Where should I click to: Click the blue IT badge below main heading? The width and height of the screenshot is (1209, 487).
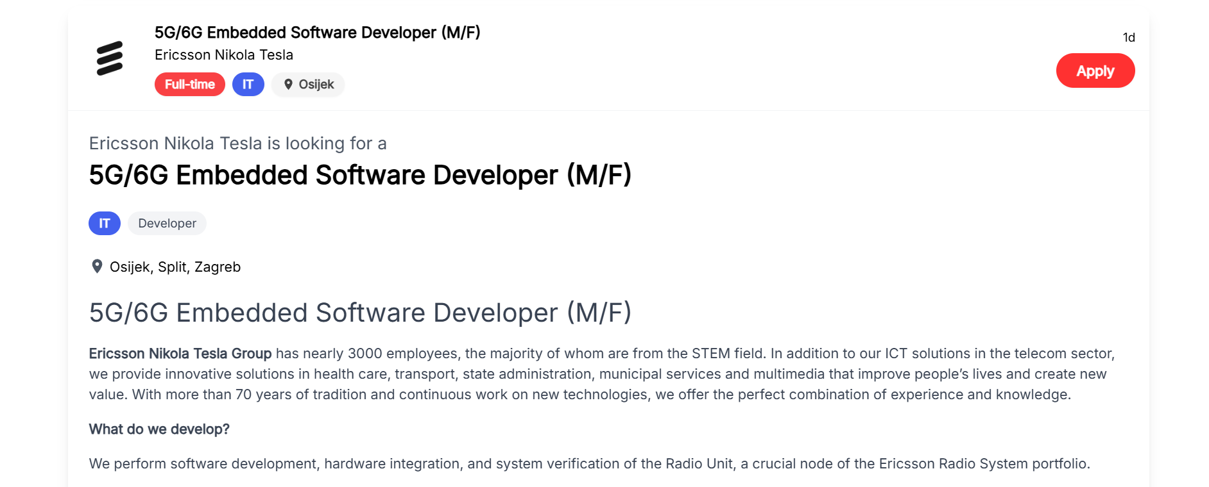[x=105, y=223]
